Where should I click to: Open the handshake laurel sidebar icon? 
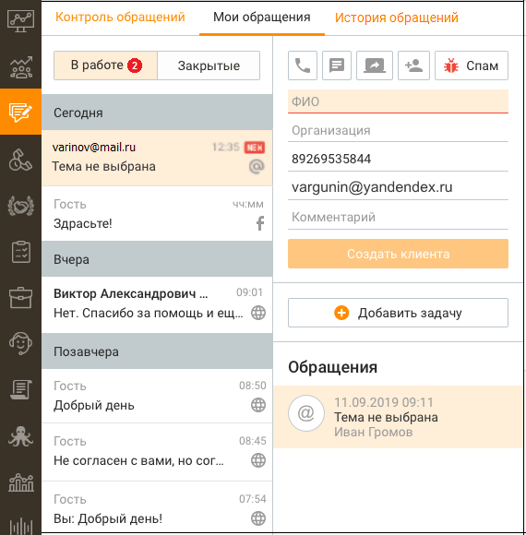[20, 206]
